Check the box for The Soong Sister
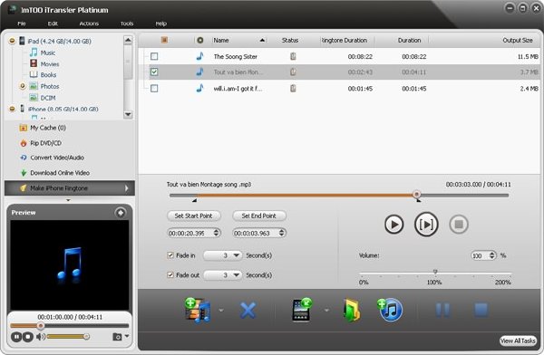 154,56
